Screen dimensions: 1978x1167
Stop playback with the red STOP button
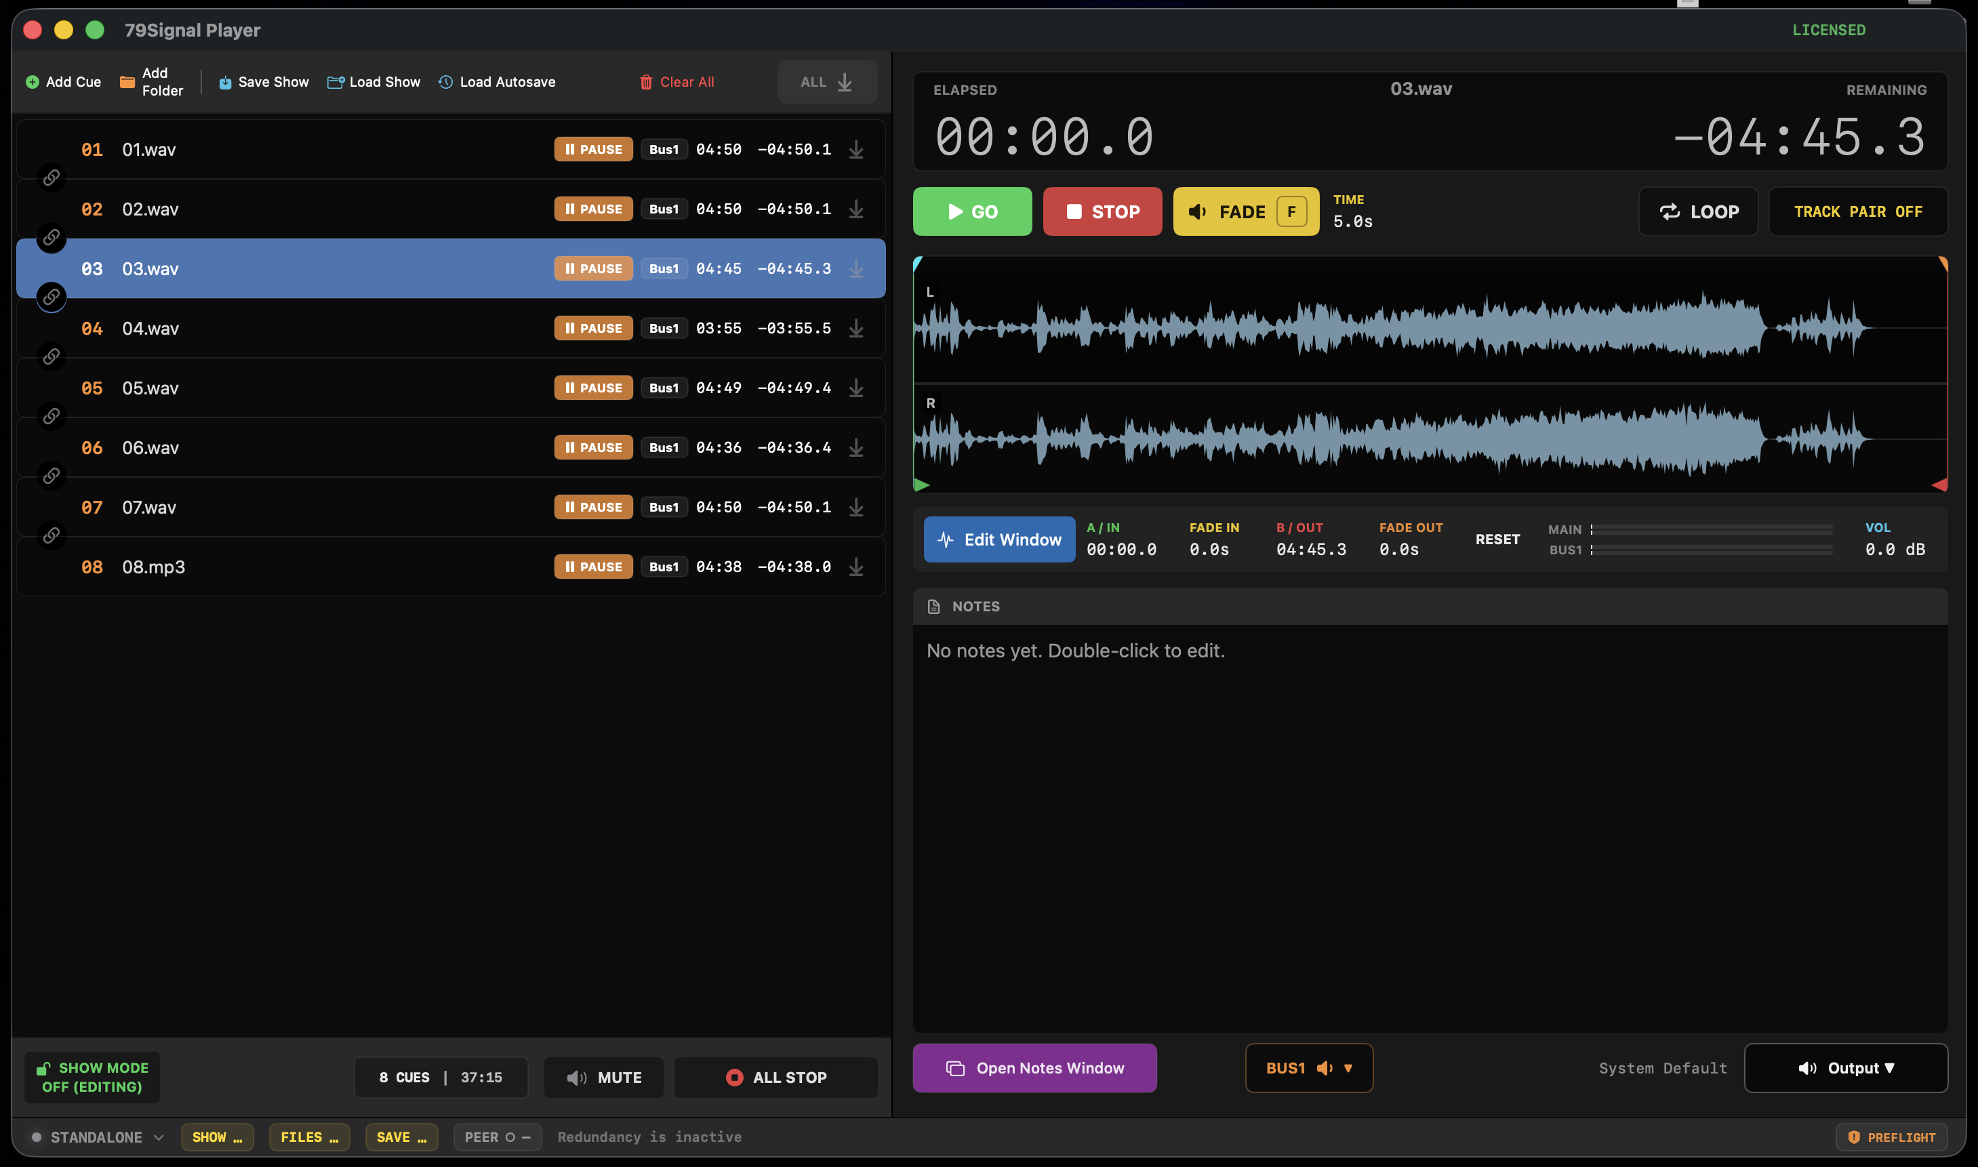(1102, 211)
